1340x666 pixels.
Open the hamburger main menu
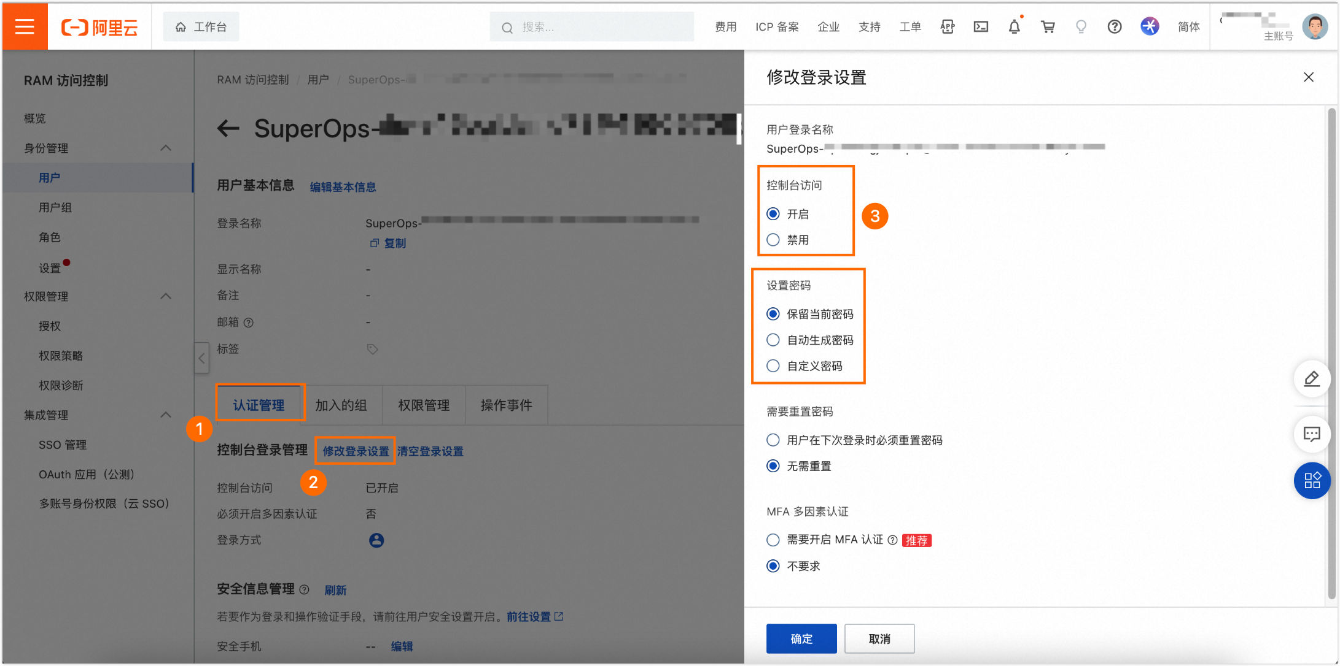point(25,26)
